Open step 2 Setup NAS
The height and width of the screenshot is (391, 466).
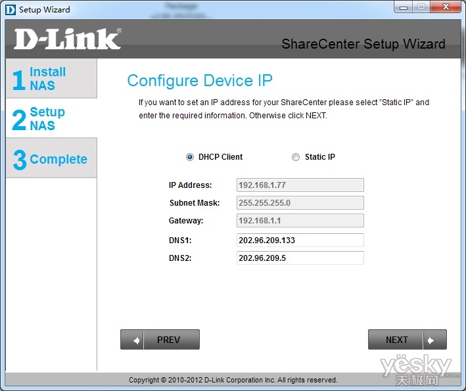[51, 118]
